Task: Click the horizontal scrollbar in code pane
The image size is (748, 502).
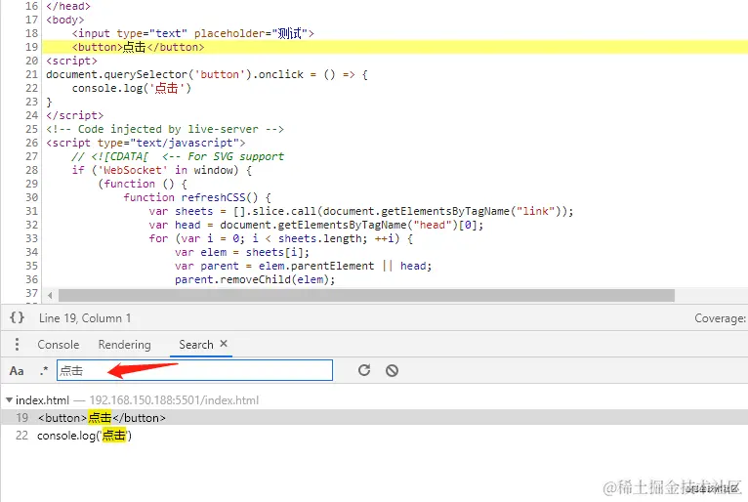Action: coord(366,295)
